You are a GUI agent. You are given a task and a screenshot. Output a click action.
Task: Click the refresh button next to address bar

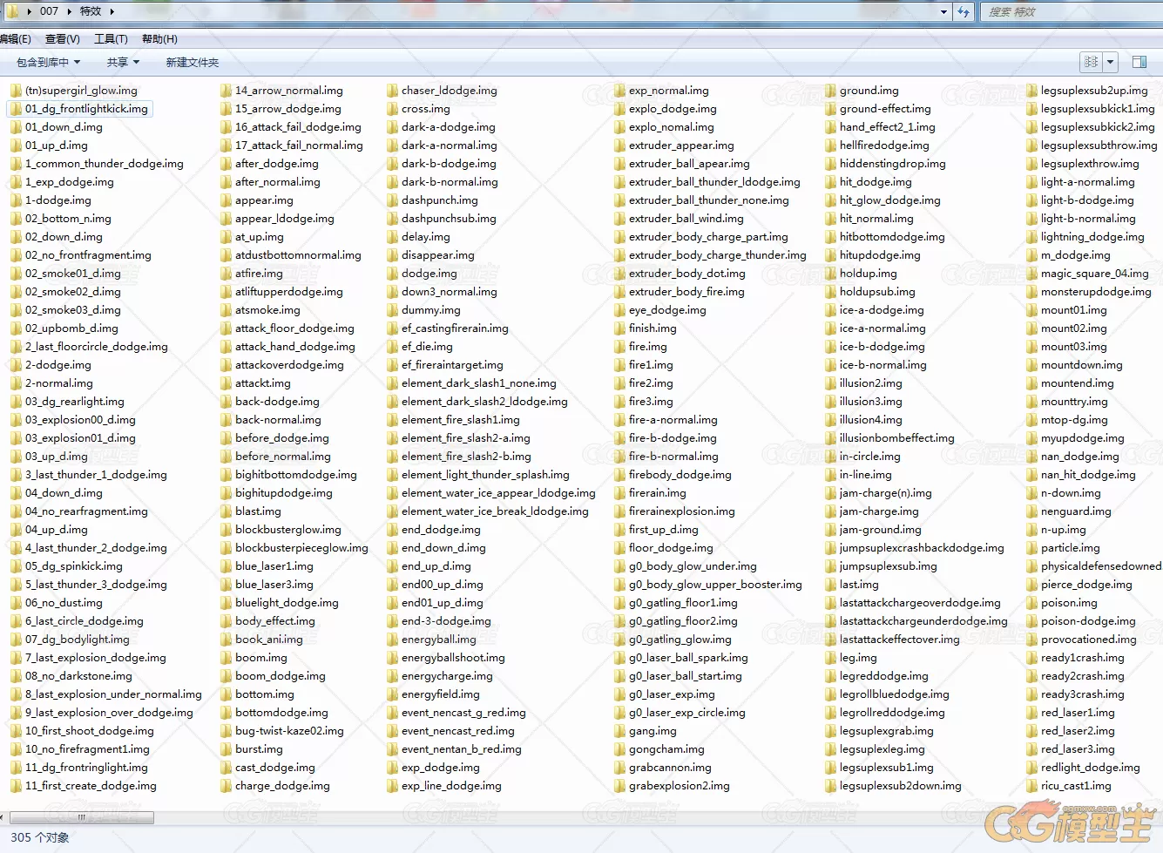pyautogui.click(x=964, y=11)
